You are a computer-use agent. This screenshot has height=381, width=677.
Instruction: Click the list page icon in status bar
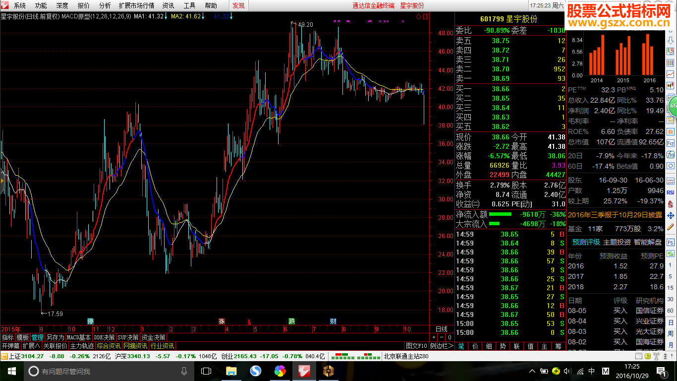(x=638, y=356)
